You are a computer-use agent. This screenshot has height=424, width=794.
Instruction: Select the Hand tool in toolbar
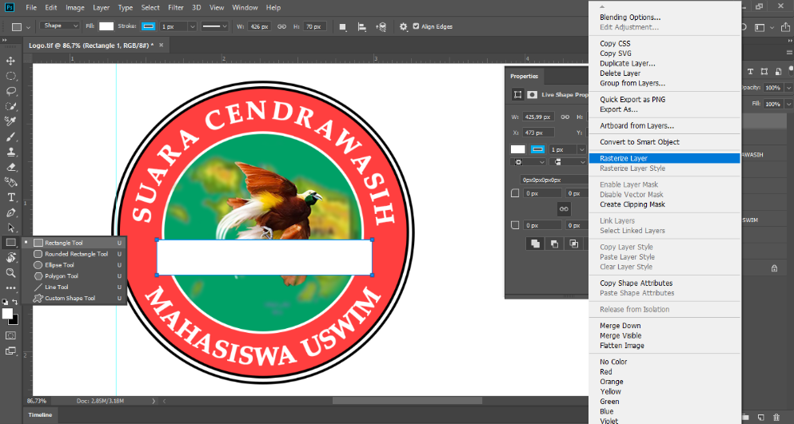[10, 258]
